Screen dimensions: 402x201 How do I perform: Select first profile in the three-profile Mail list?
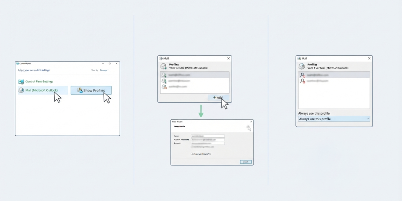click(x=195, y=75)
